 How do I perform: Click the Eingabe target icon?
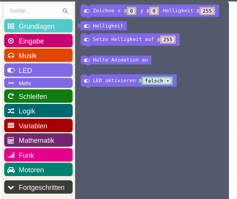coord(11,41)
